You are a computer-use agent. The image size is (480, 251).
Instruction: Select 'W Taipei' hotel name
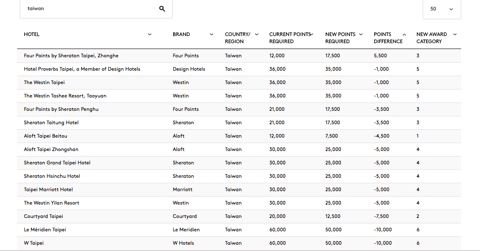(34, 243)
